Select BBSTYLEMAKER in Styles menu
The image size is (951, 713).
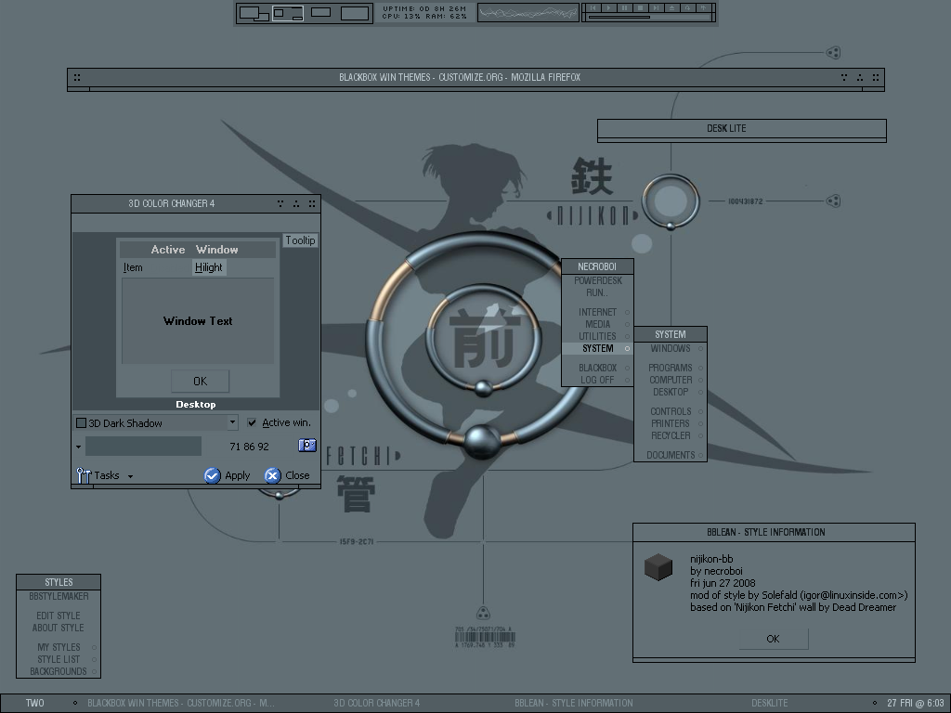click(59, 597)
